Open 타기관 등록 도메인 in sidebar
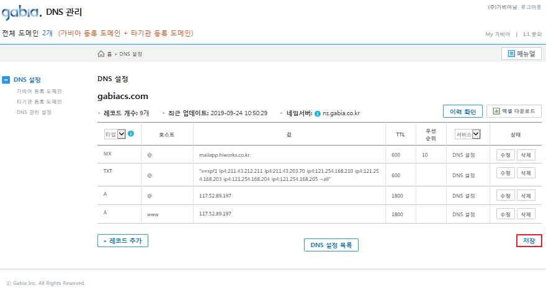This screenshot has height=301, width=546. (39, 102)
